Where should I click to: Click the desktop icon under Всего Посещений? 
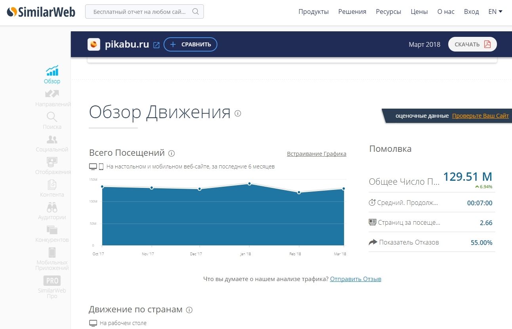pyautogui.click(x=93, y=166)
